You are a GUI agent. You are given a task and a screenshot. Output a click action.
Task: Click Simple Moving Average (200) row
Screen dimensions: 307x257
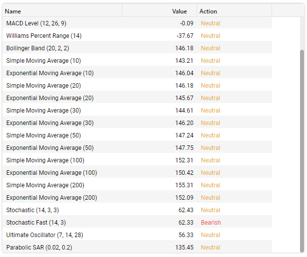tap(137, 185)
